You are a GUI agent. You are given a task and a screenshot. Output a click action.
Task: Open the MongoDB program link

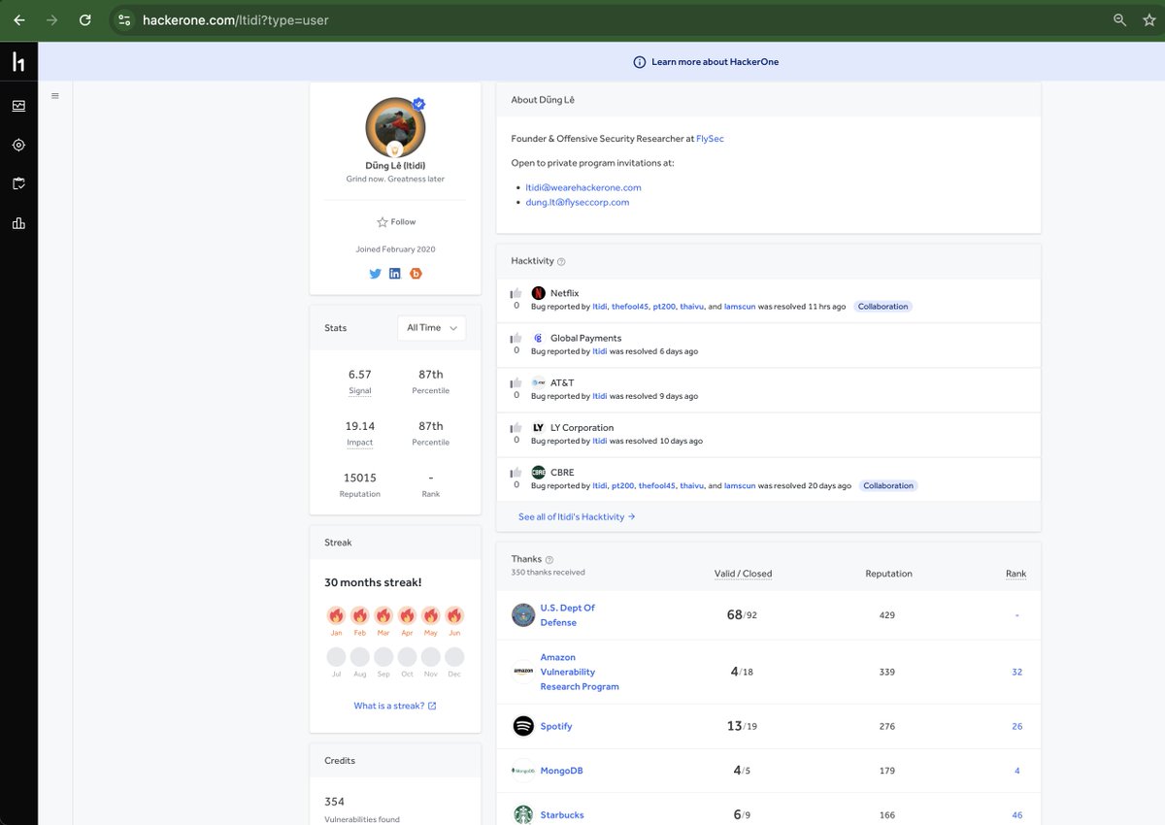coord(561,771)
